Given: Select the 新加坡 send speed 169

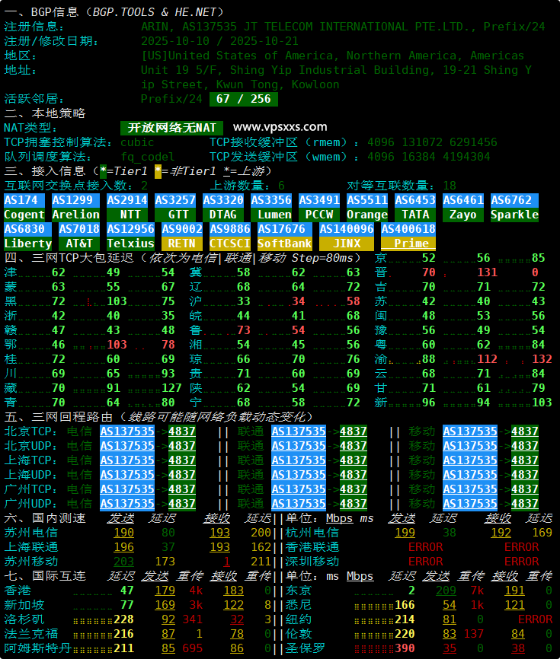Looking at the screenshot, I should 165,605.
